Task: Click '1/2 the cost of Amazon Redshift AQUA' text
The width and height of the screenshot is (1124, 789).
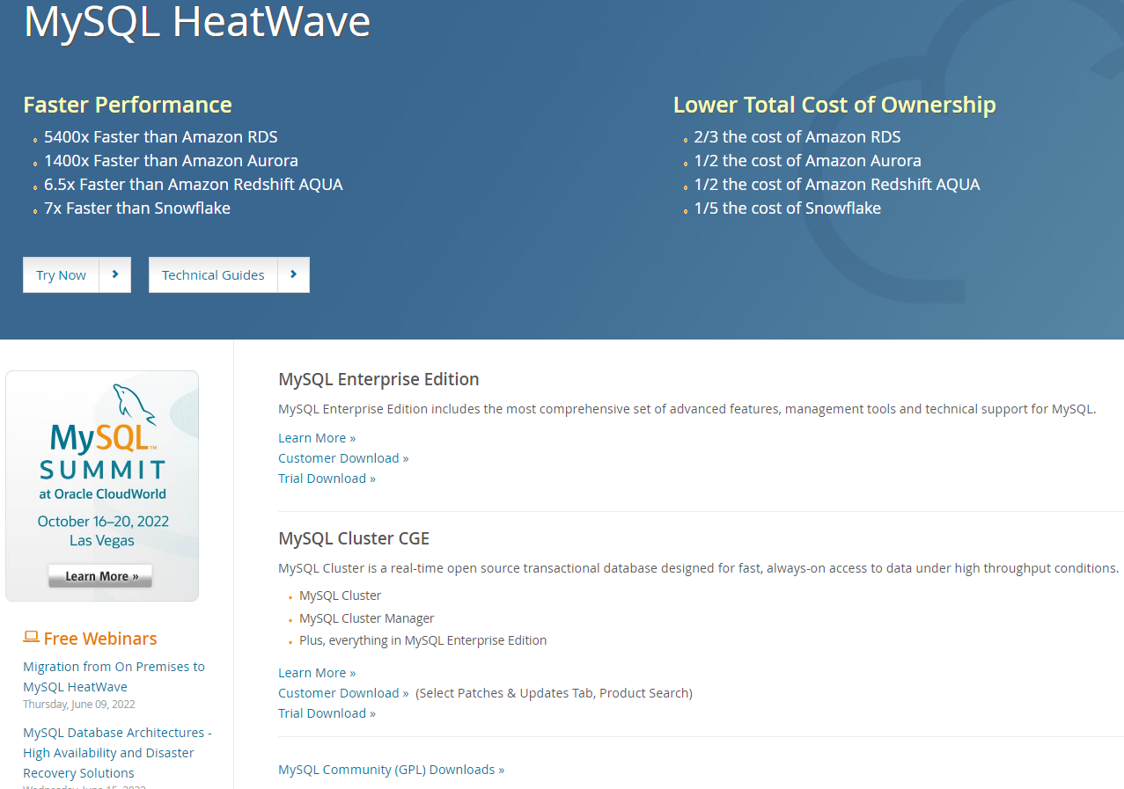Action: click(837, 185)
